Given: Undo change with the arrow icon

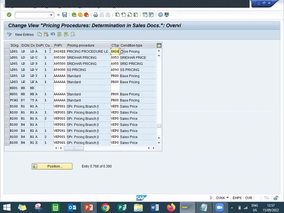Looking at the screenshot, I should coord(53,34).
